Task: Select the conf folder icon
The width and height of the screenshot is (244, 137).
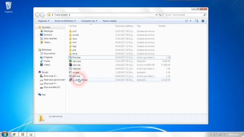Action: tap(70, 31)
